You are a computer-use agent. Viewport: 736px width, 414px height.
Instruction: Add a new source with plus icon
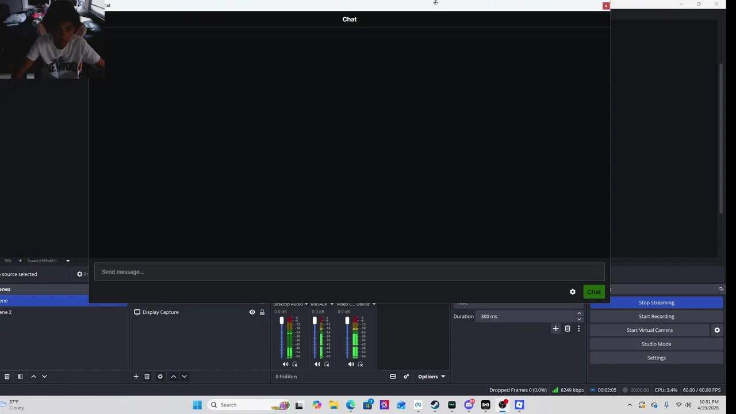(136, 377)
